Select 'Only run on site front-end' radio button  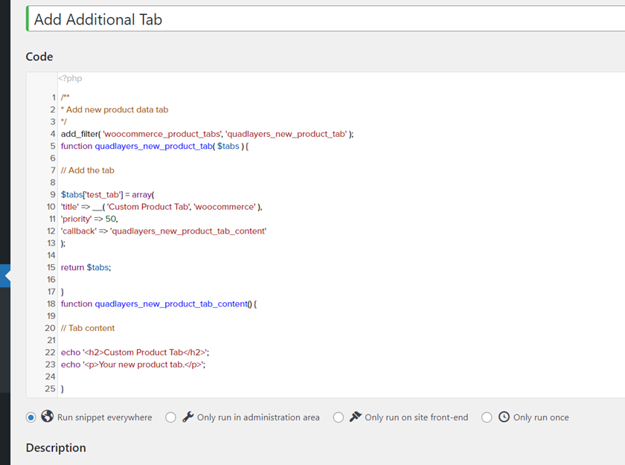tap(339, 417)
